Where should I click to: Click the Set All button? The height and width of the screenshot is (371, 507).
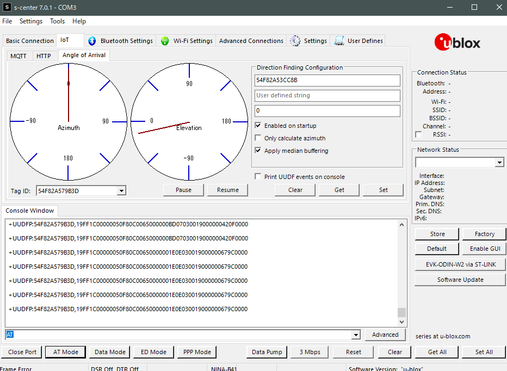(x=484, y=352)
